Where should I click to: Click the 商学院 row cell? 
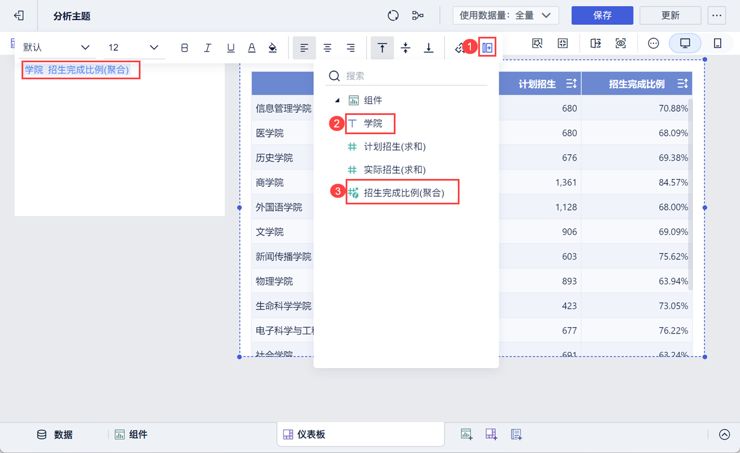(x=269, y=182)
